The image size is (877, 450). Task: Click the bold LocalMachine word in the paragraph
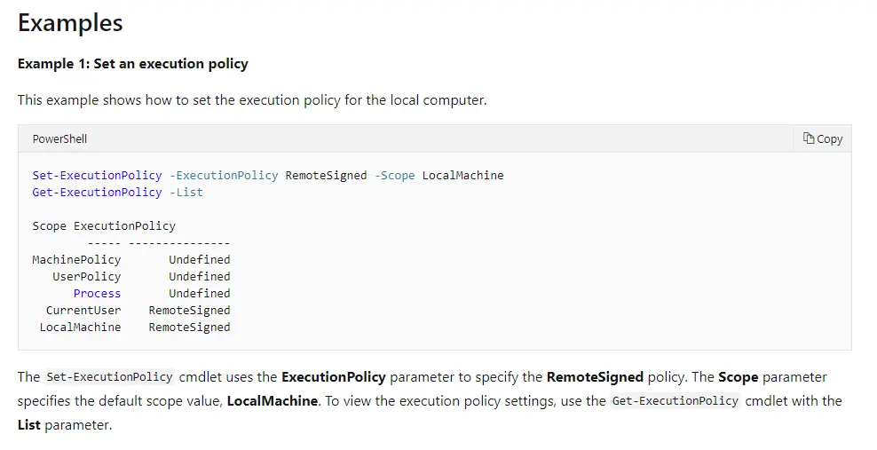[x=272, y=400]
